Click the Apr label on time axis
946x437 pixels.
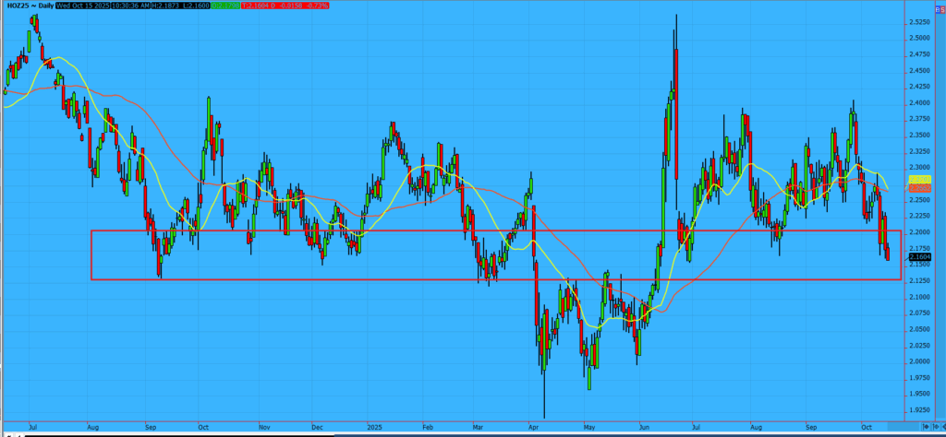532,429
